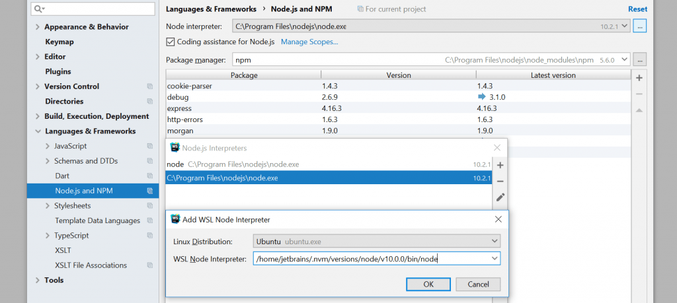Select the cookie-parser package row
The image size is (677, 303).
[x=399, y=86]
